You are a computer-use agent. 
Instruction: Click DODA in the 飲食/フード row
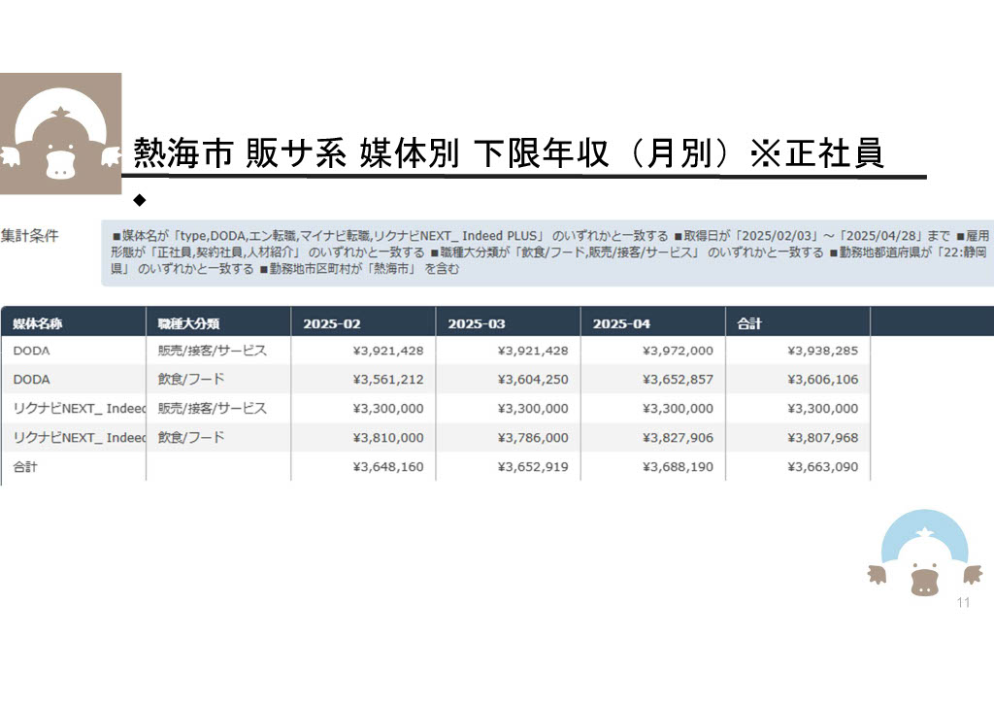point(31,379)
